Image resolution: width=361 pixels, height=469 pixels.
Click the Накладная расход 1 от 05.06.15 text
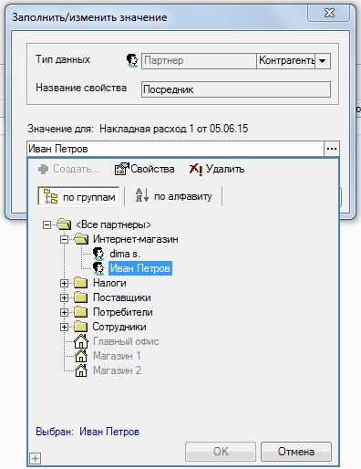[174, 129]
